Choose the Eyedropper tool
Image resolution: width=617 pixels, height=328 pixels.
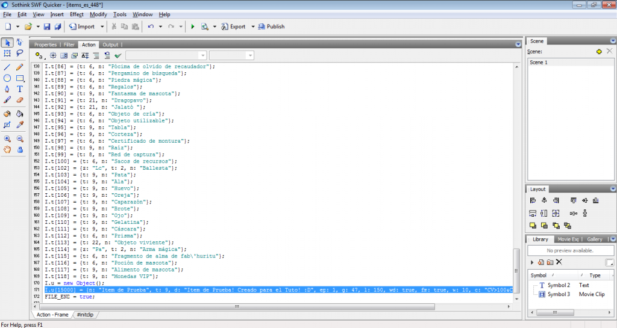(x=20, y=125)
